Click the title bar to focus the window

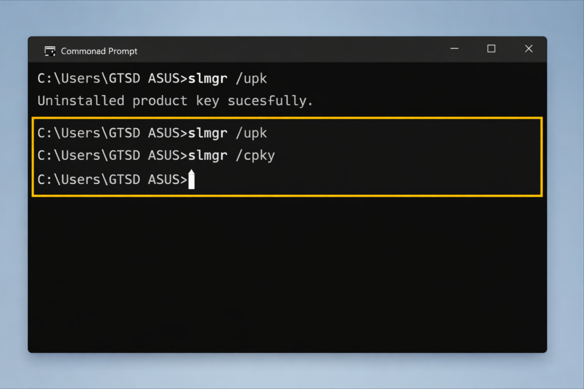tap(285, 50)
